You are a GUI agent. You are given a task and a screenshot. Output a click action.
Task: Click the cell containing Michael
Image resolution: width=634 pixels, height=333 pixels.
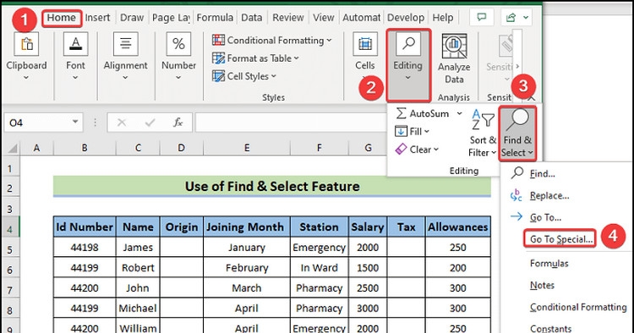coord(138,308)
